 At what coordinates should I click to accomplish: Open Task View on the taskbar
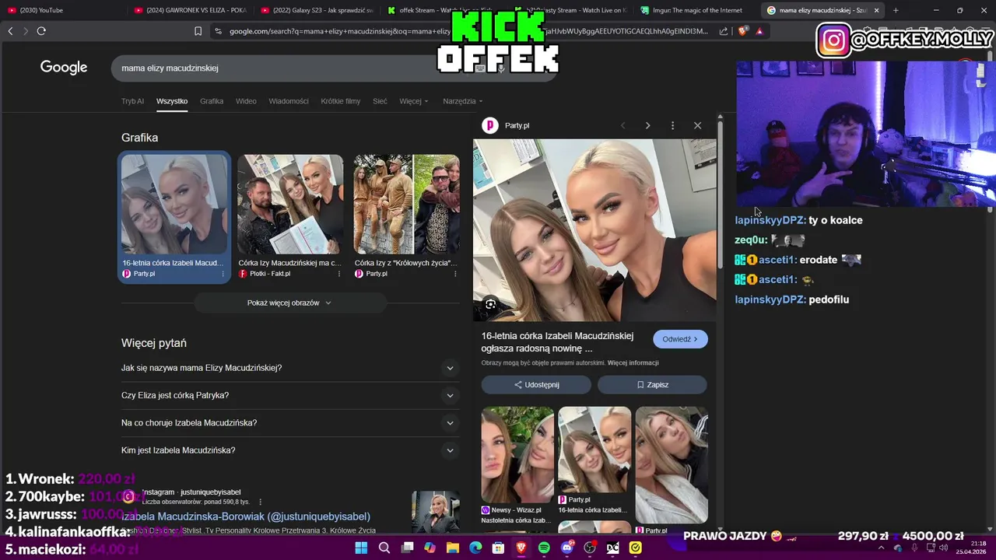(x=407, y=548)
